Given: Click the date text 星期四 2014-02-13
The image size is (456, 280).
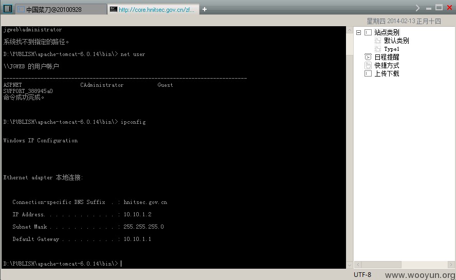Looking at the screenshot, I should pos(404,21).
